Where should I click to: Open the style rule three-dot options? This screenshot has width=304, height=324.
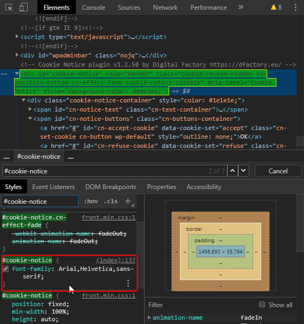point(128,283)
